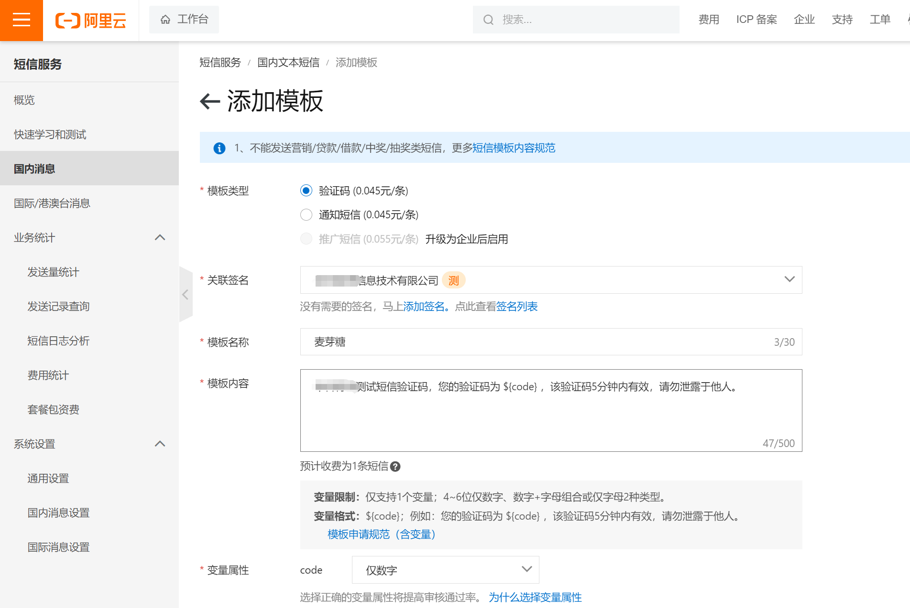Click the 47/500 character counter
The width and height of the screenshot is (910, 608).
pyautogui.click(x=778, y=443)
